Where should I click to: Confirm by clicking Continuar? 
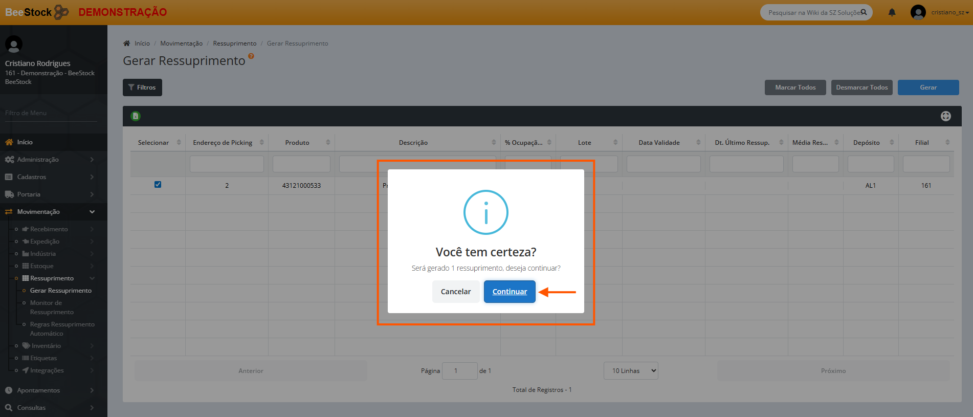[x=510, y=292]
